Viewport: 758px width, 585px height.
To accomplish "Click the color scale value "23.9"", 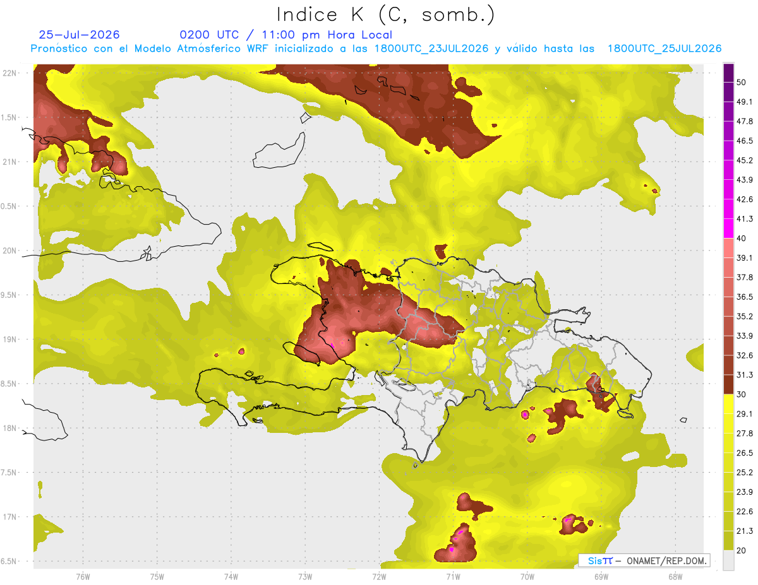I will click(x=745, y=492).
